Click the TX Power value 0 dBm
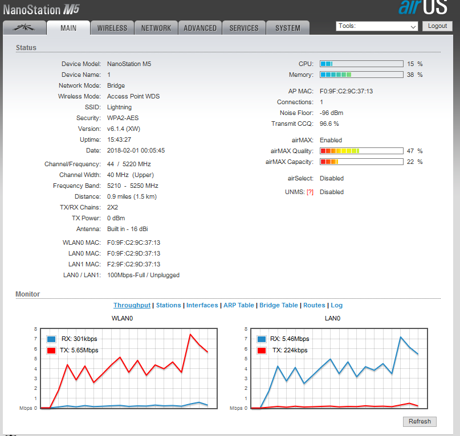 [116, 219]
